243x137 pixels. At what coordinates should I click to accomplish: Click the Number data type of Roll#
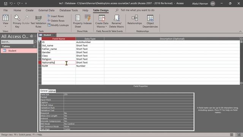90,66
